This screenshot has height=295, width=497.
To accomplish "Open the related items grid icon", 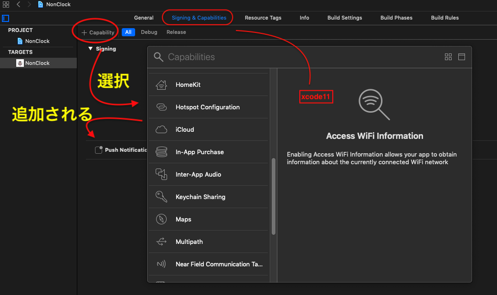I will click(6, 4).
